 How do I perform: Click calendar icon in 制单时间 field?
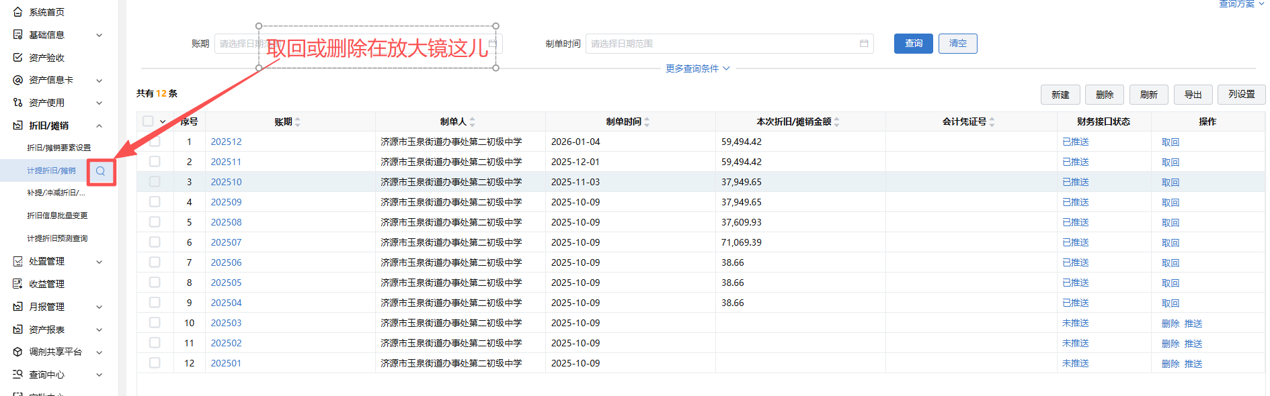coord(864,44)
